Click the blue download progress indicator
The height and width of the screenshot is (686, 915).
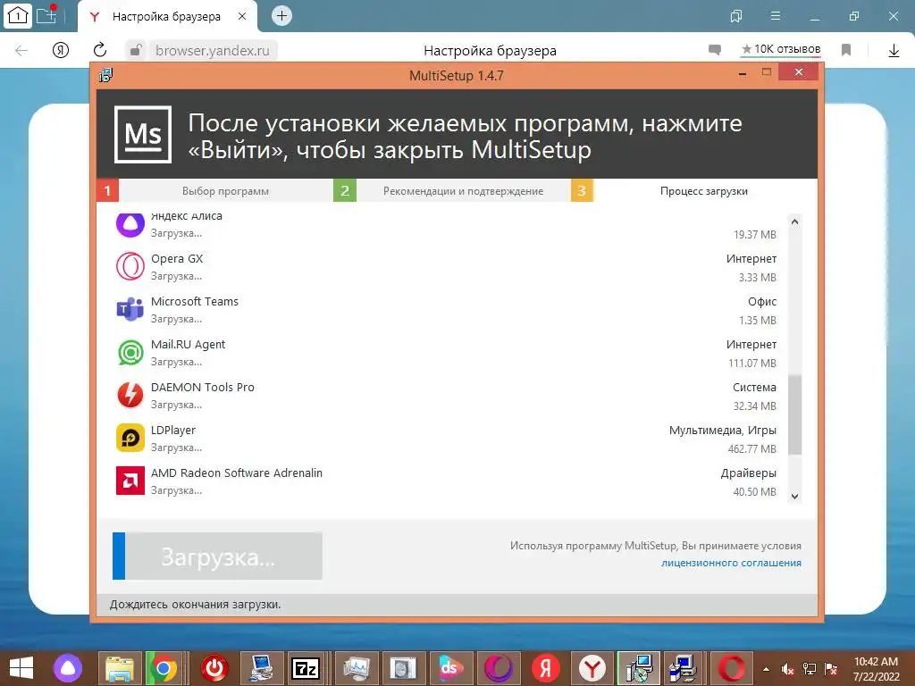pyautogui.click(x=119, y=556)
